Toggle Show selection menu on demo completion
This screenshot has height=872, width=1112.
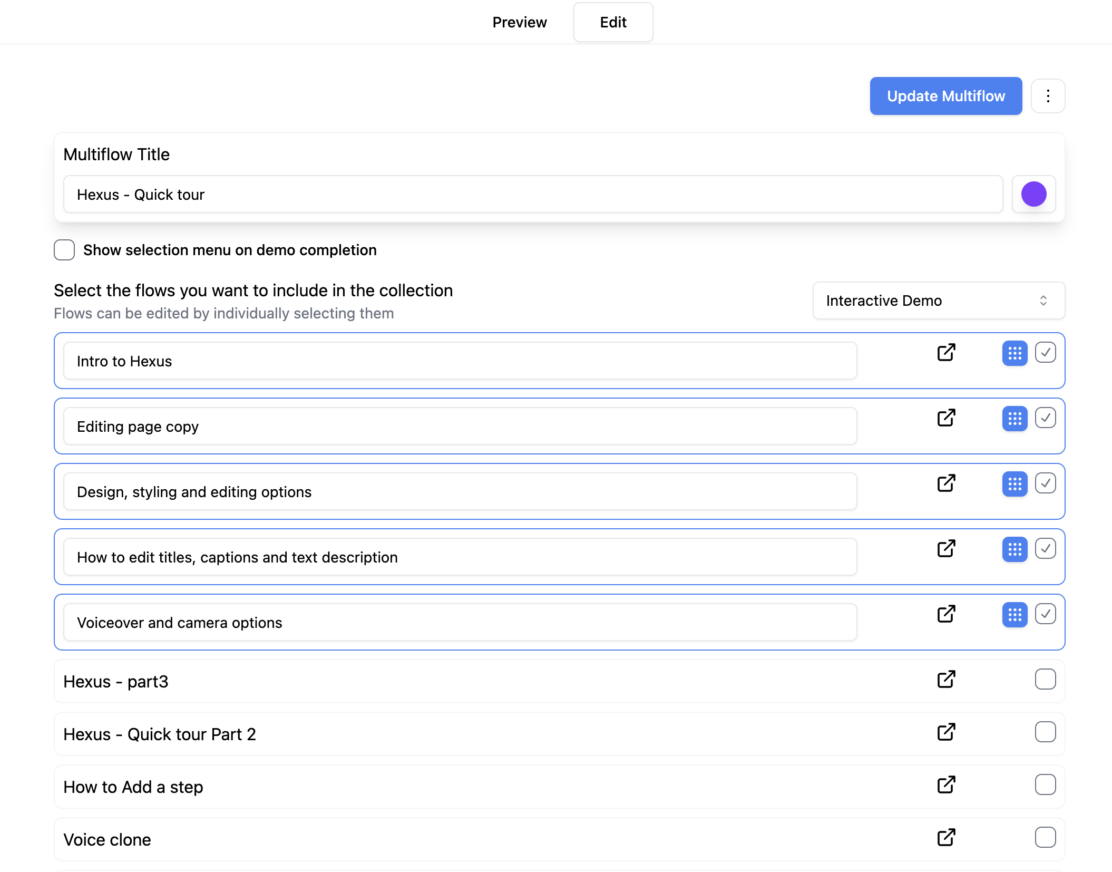(x=64, y=250)
